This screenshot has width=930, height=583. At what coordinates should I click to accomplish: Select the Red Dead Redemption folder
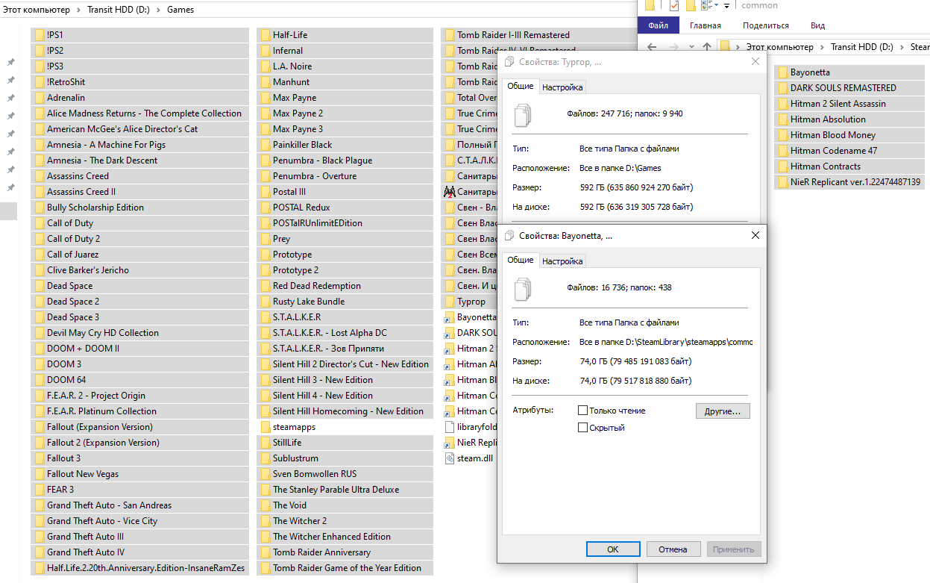[345, 286]
